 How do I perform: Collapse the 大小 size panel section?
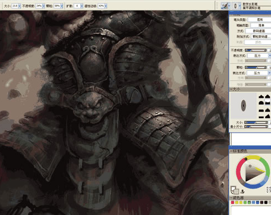(x=231, y=89)
